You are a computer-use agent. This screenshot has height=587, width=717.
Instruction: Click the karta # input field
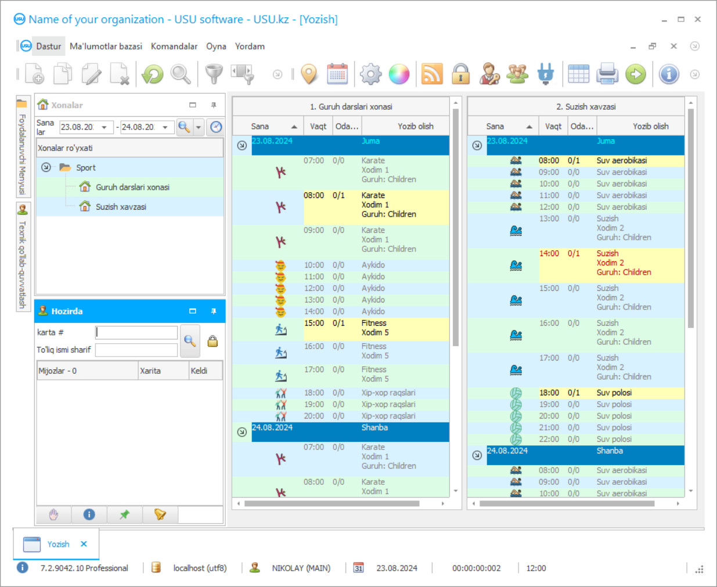point(136,332)
